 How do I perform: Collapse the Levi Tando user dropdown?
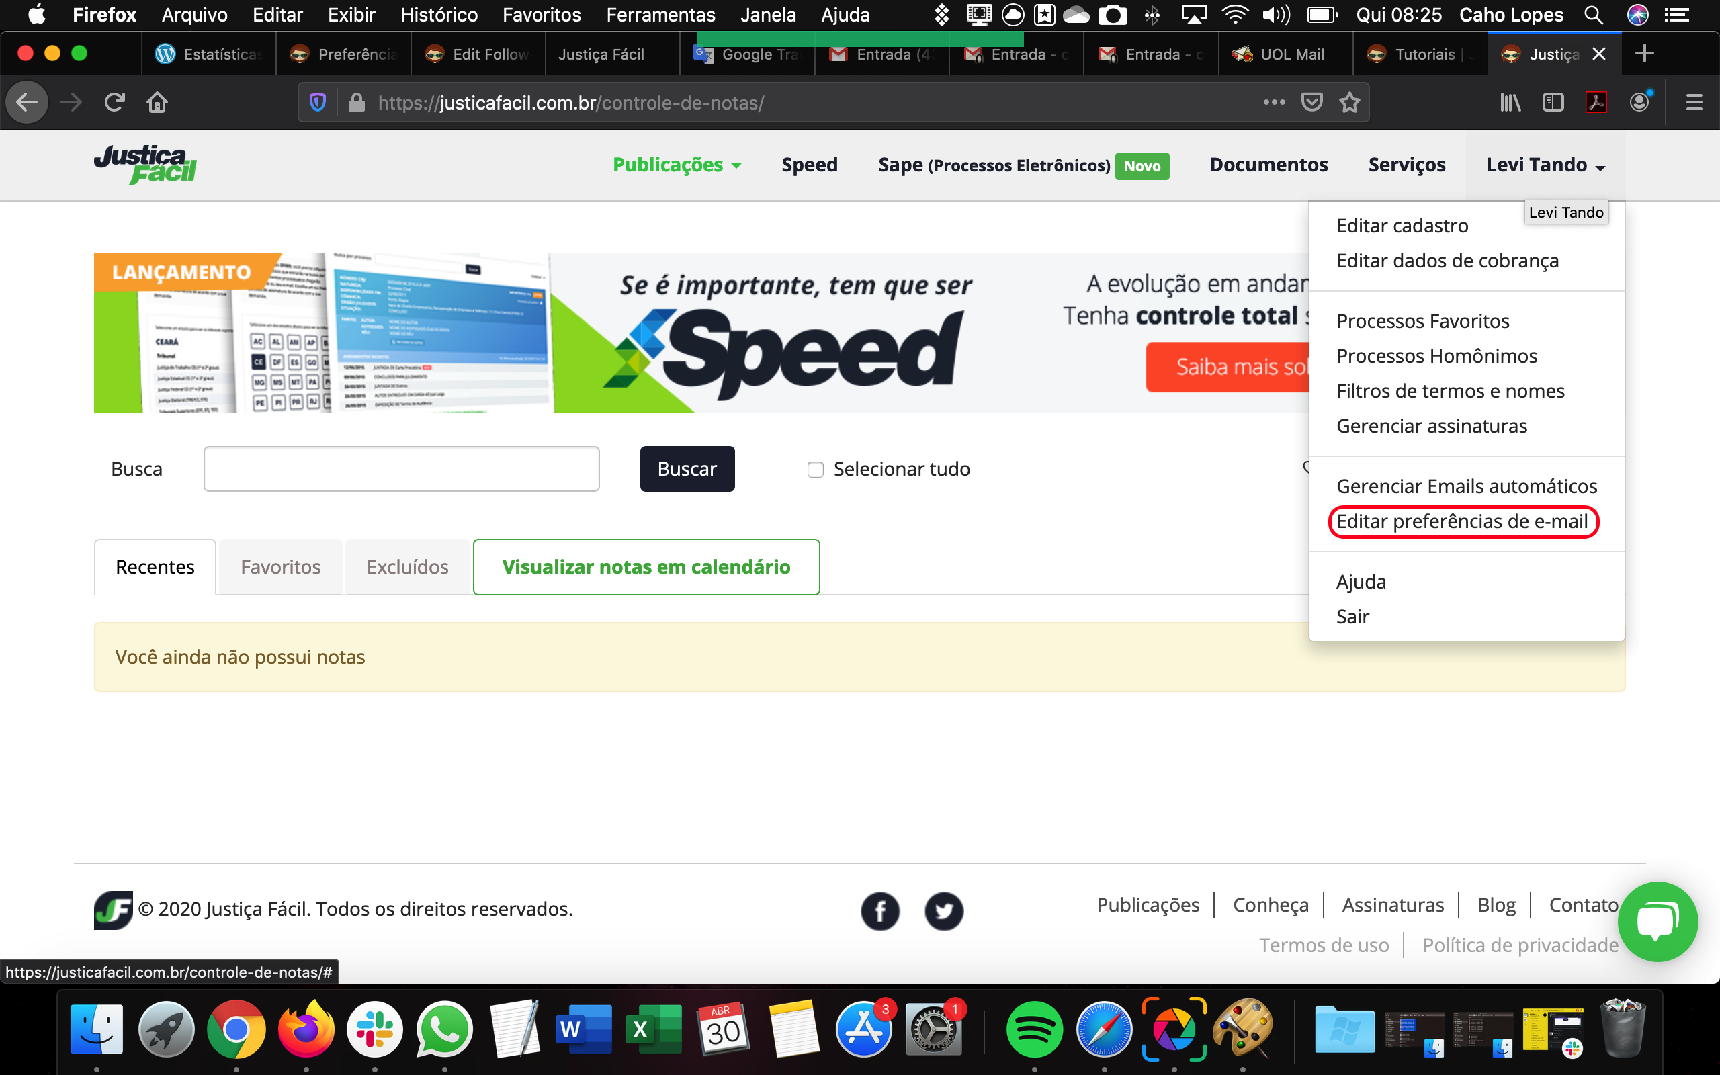1545,165
